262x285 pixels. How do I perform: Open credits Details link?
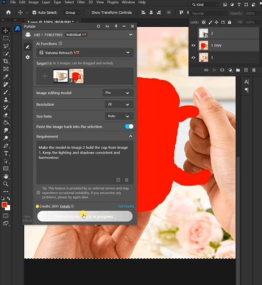(65, 207)
